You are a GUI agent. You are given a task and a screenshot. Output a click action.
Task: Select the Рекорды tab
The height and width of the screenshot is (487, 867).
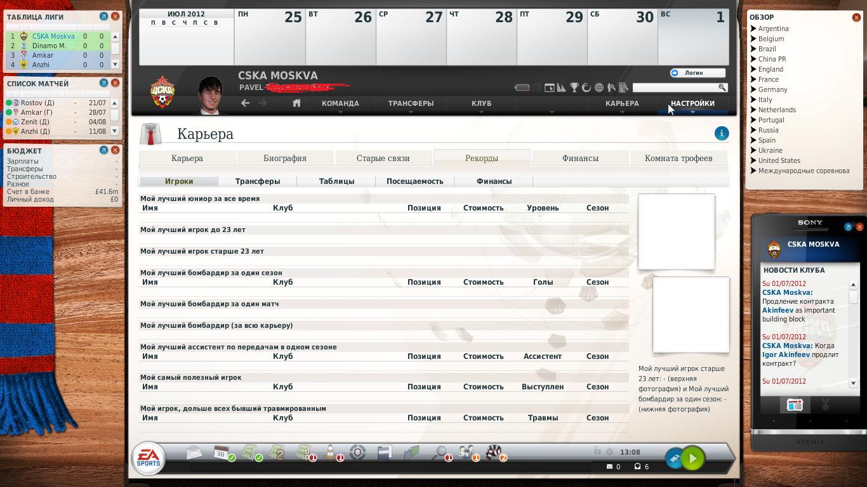[482, 159]
